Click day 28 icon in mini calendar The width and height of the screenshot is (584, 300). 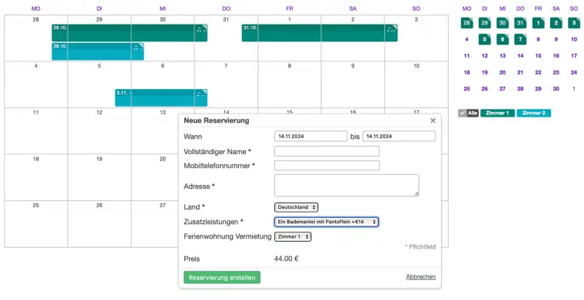click(466, 23)
